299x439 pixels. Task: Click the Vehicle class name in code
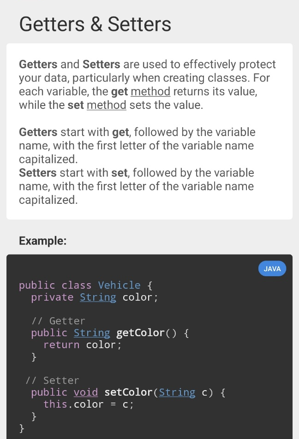pyautogui.click(x=119, y=285)
